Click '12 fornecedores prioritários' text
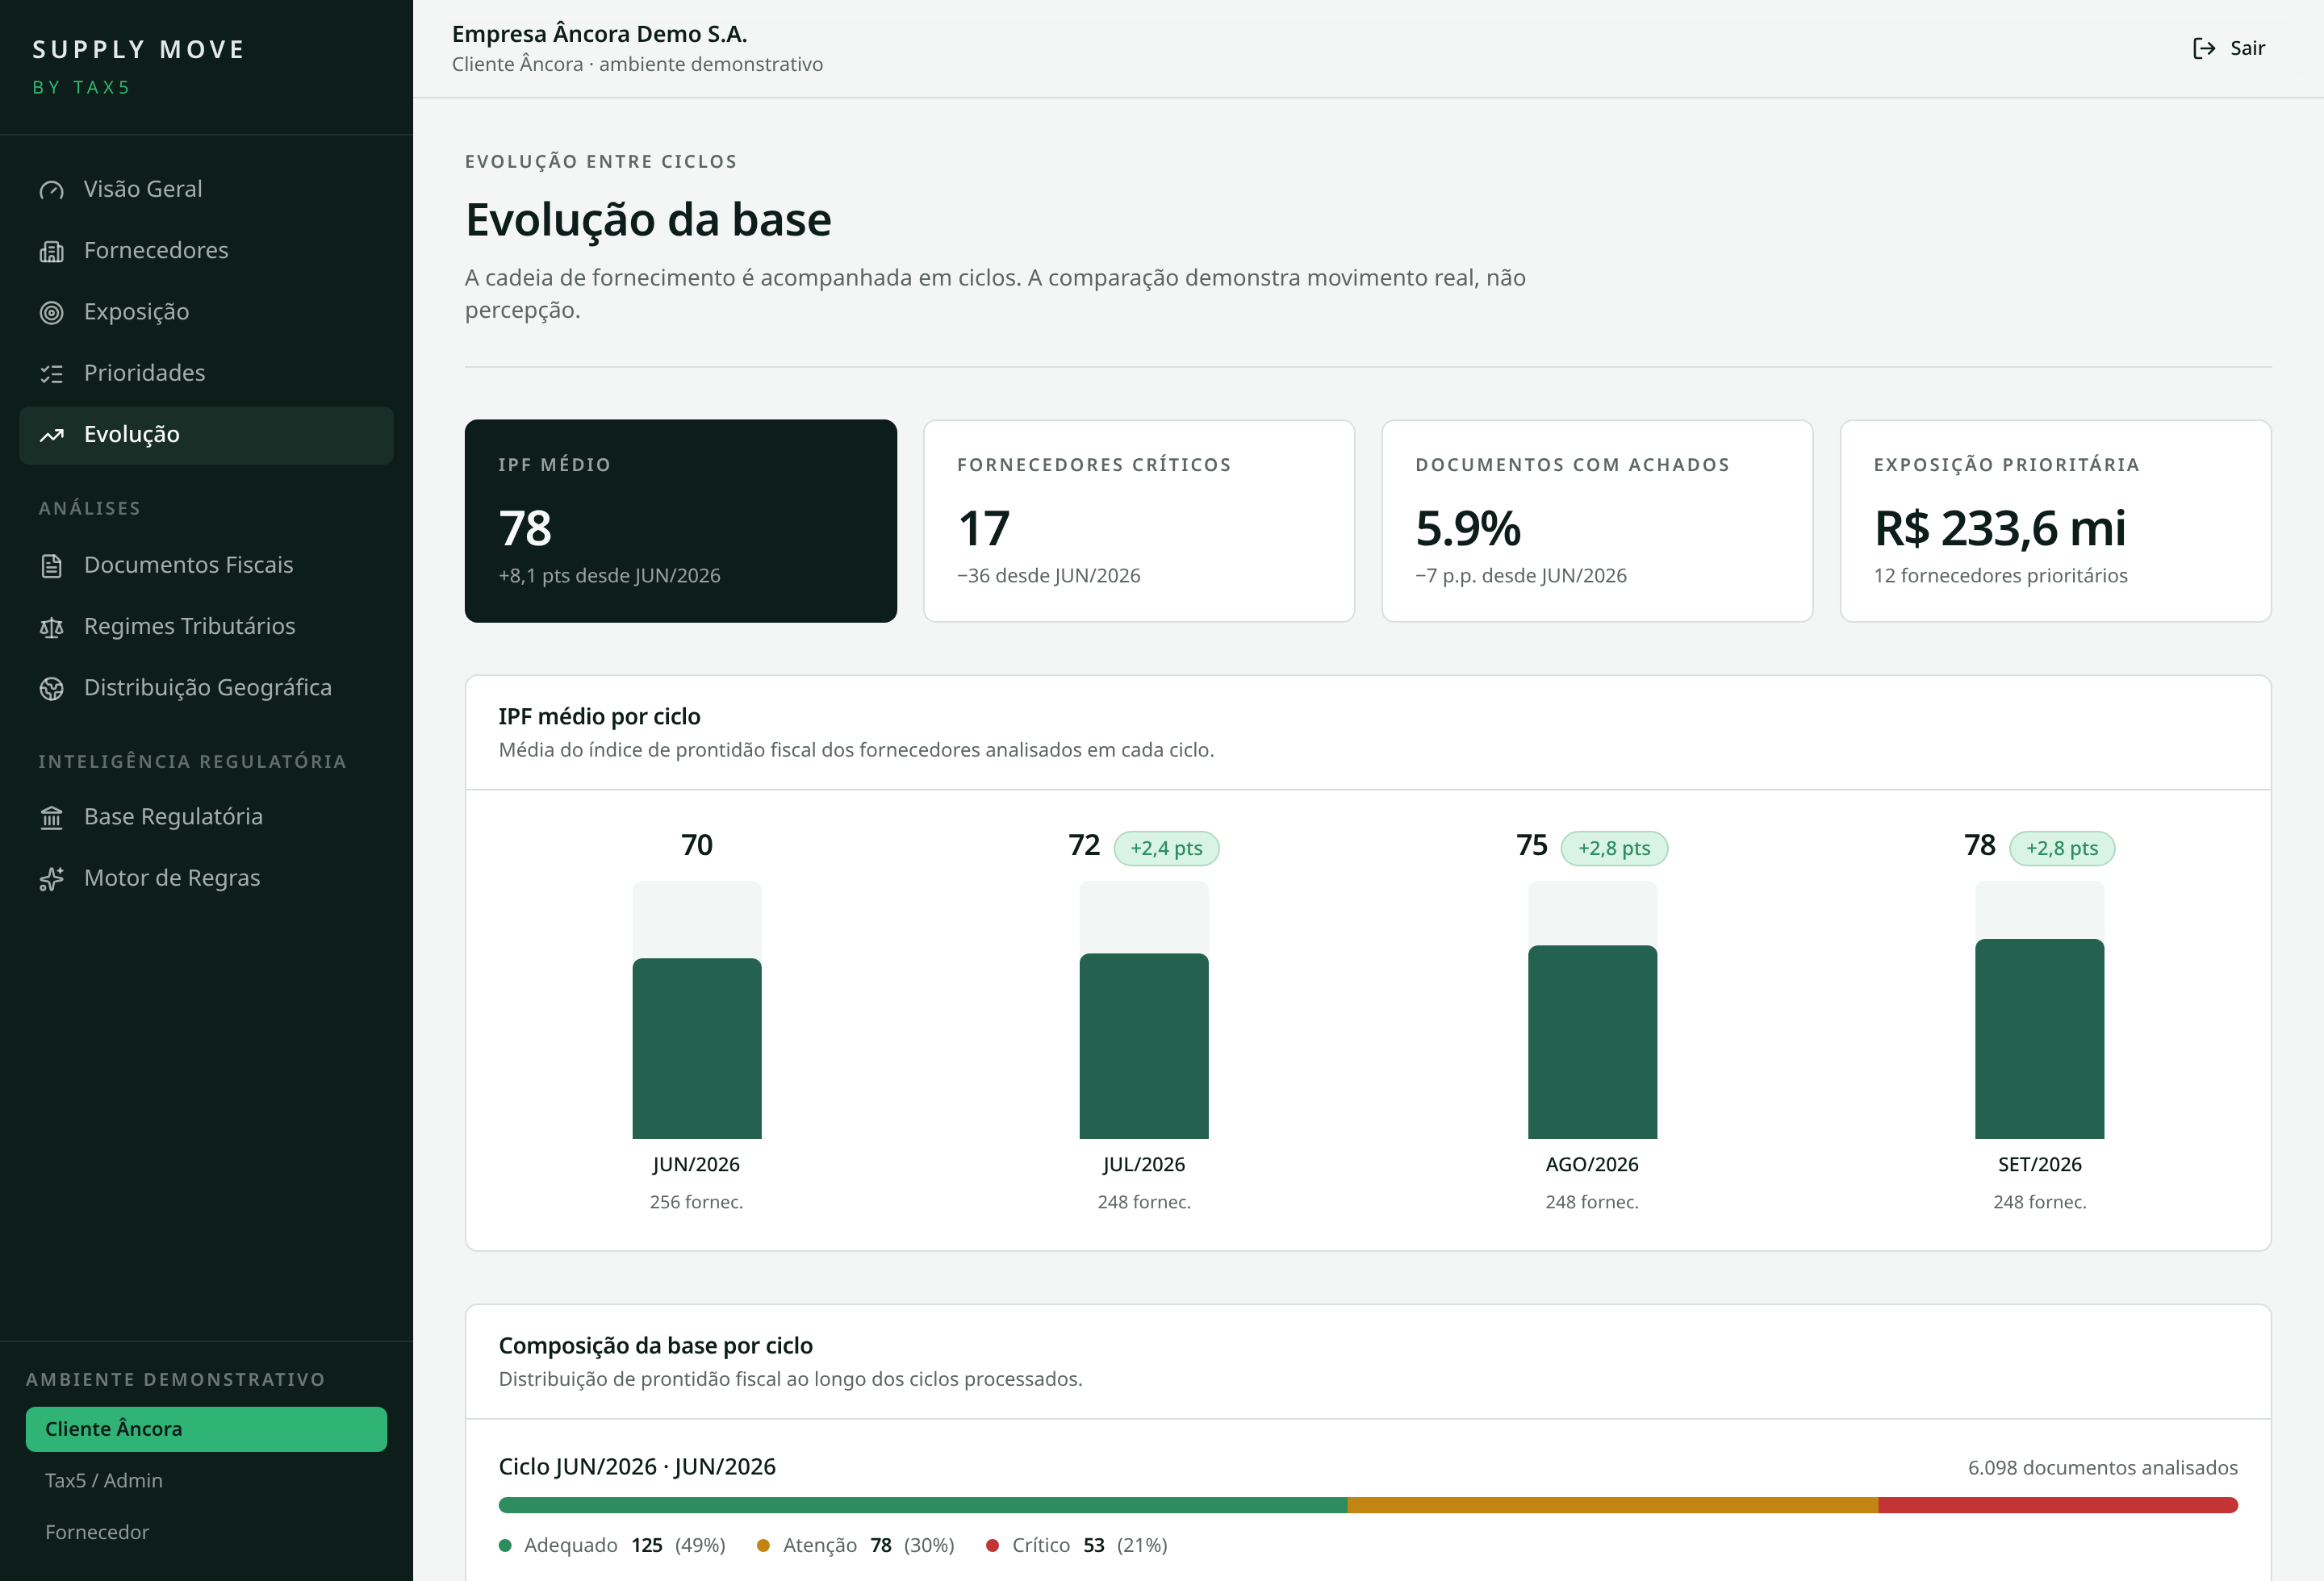 2000,576
